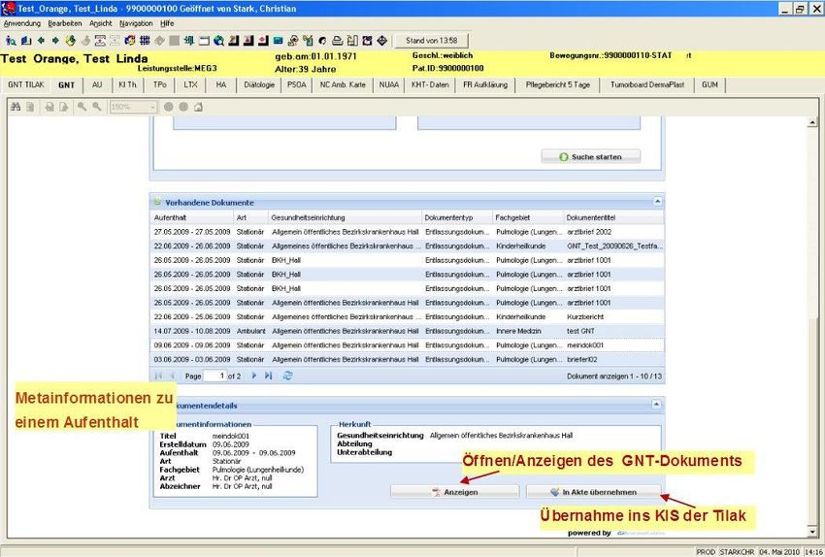The image size is (825, 557).
Task: Click the 14.07.2009 - 10.08.2009 stay cell
Action: coord(192,331)
